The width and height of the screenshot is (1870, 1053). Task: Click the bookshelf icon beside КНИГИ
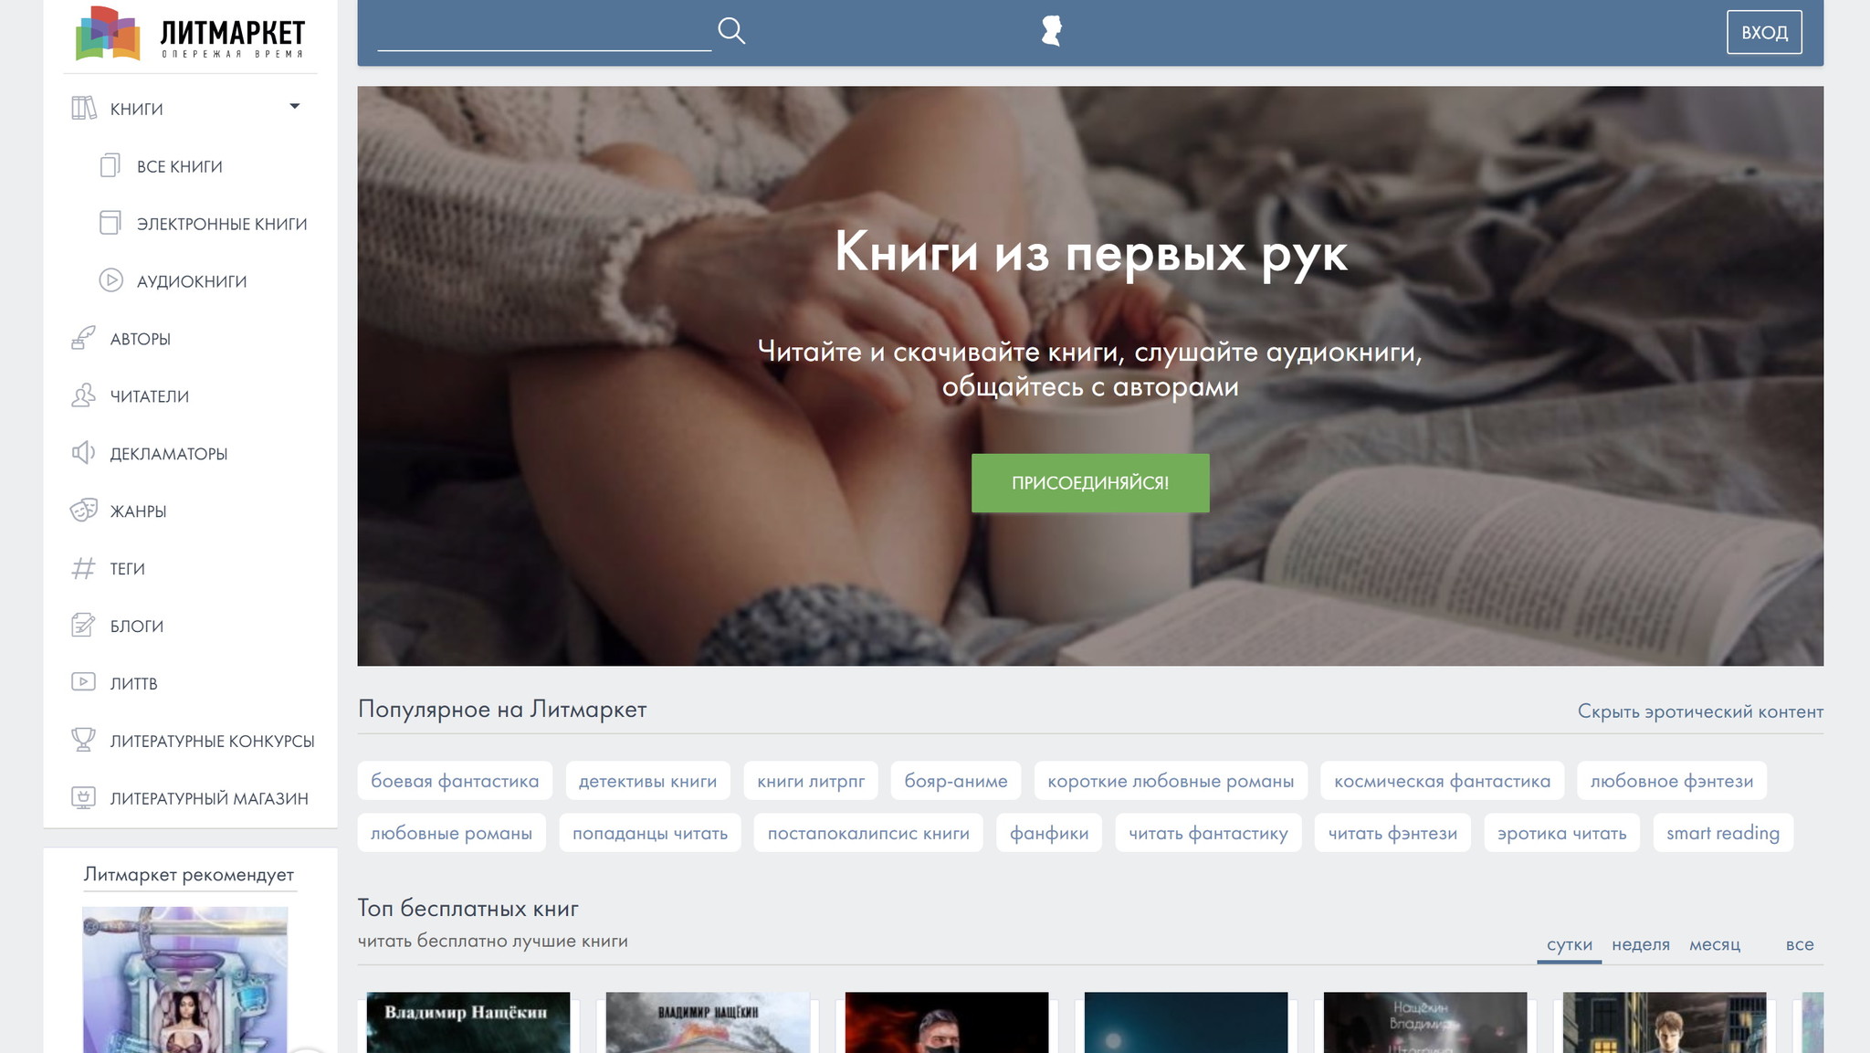coord(84,109)
